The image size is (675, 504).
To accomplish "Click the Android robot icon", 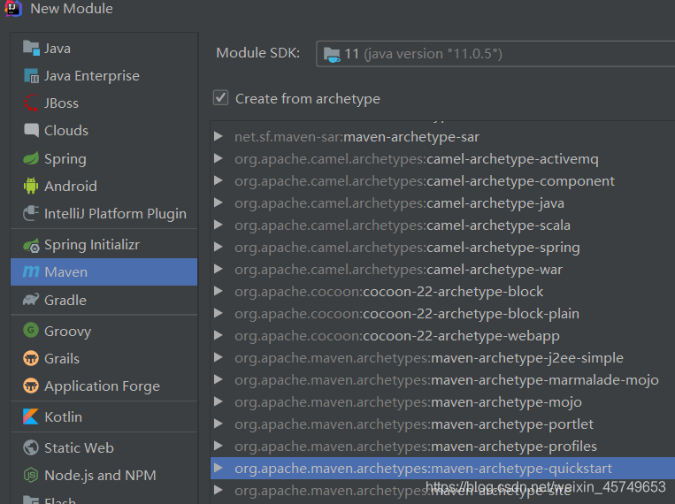I will tap(31, 186).
